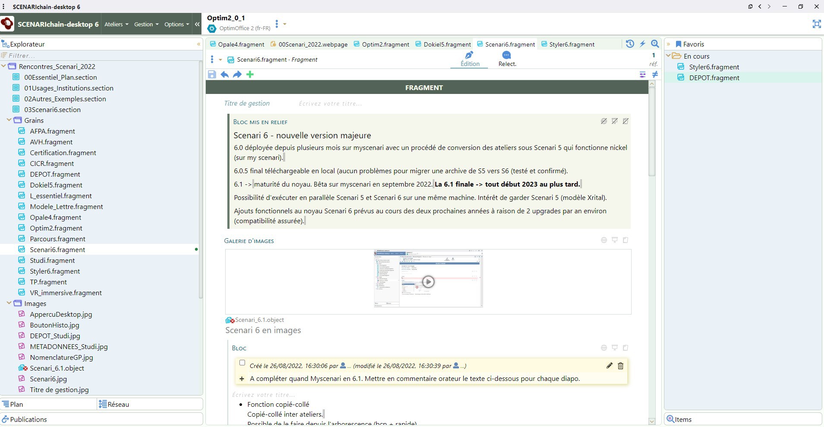
Task: Play the image gallery video preview
Action: pos(428,282)
